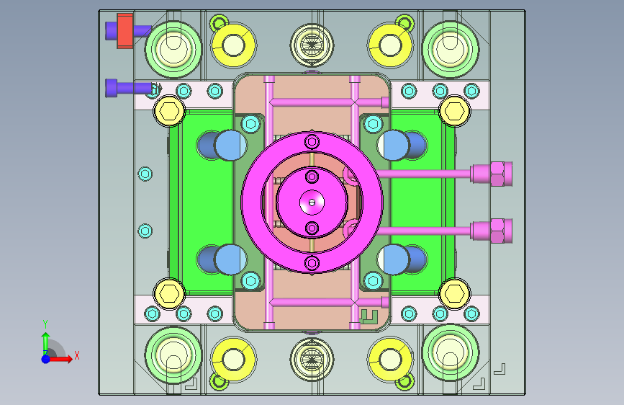
Task: Select the bottom-right yellow hex bolt
Action: [454, 294]
